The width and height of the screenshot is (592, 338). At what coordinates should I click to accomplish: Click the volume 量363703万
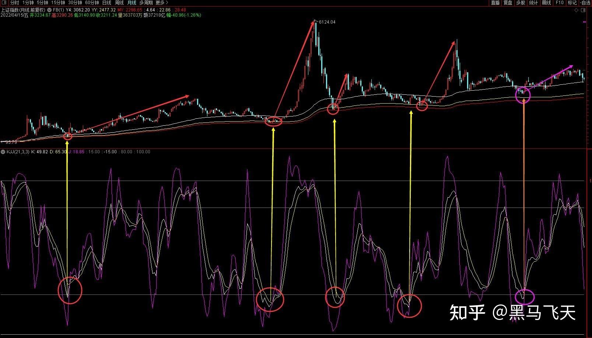(x=130, y=15)
